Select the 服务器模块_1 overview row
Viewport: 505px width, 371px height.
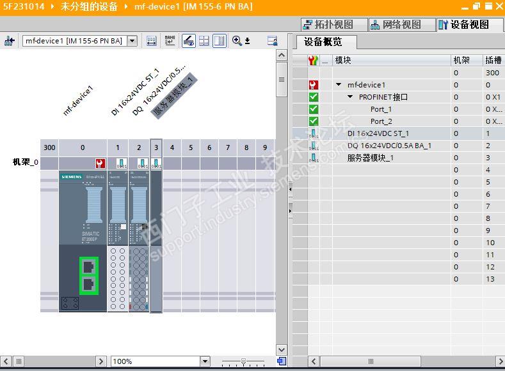click(398, 158)
